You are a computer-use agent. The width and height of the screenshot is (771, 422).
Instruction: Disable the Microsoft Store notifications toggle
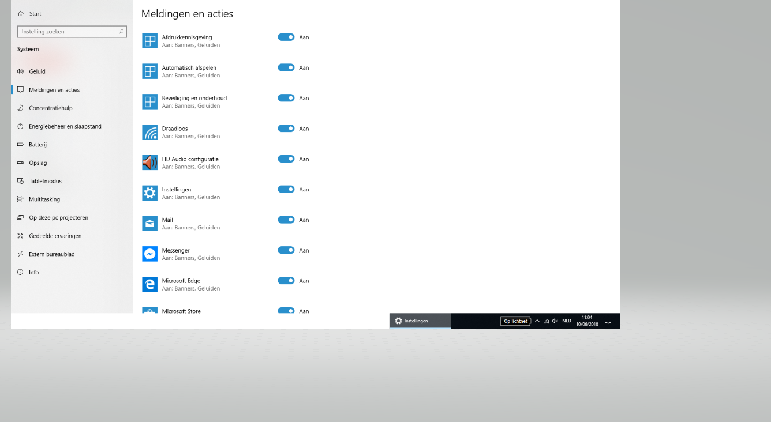[x=286, y=311]
